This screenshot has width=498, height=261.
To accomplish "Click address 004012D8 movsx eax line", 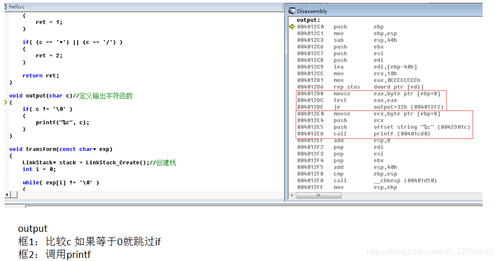I will [x=369, y=94].
